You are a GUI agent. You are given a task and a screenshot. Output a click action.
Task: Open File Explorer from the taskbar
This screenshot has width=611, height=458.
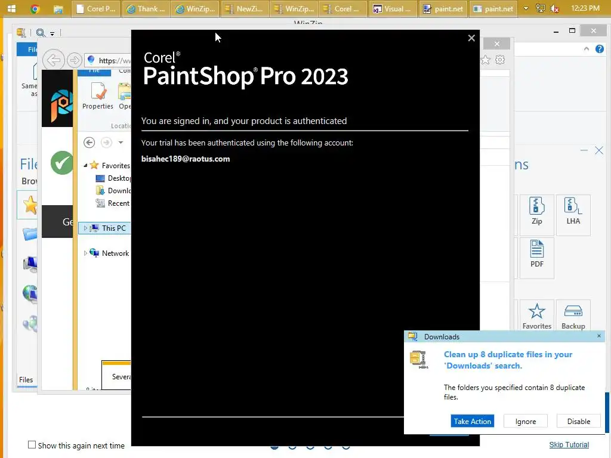coord(58,9)
